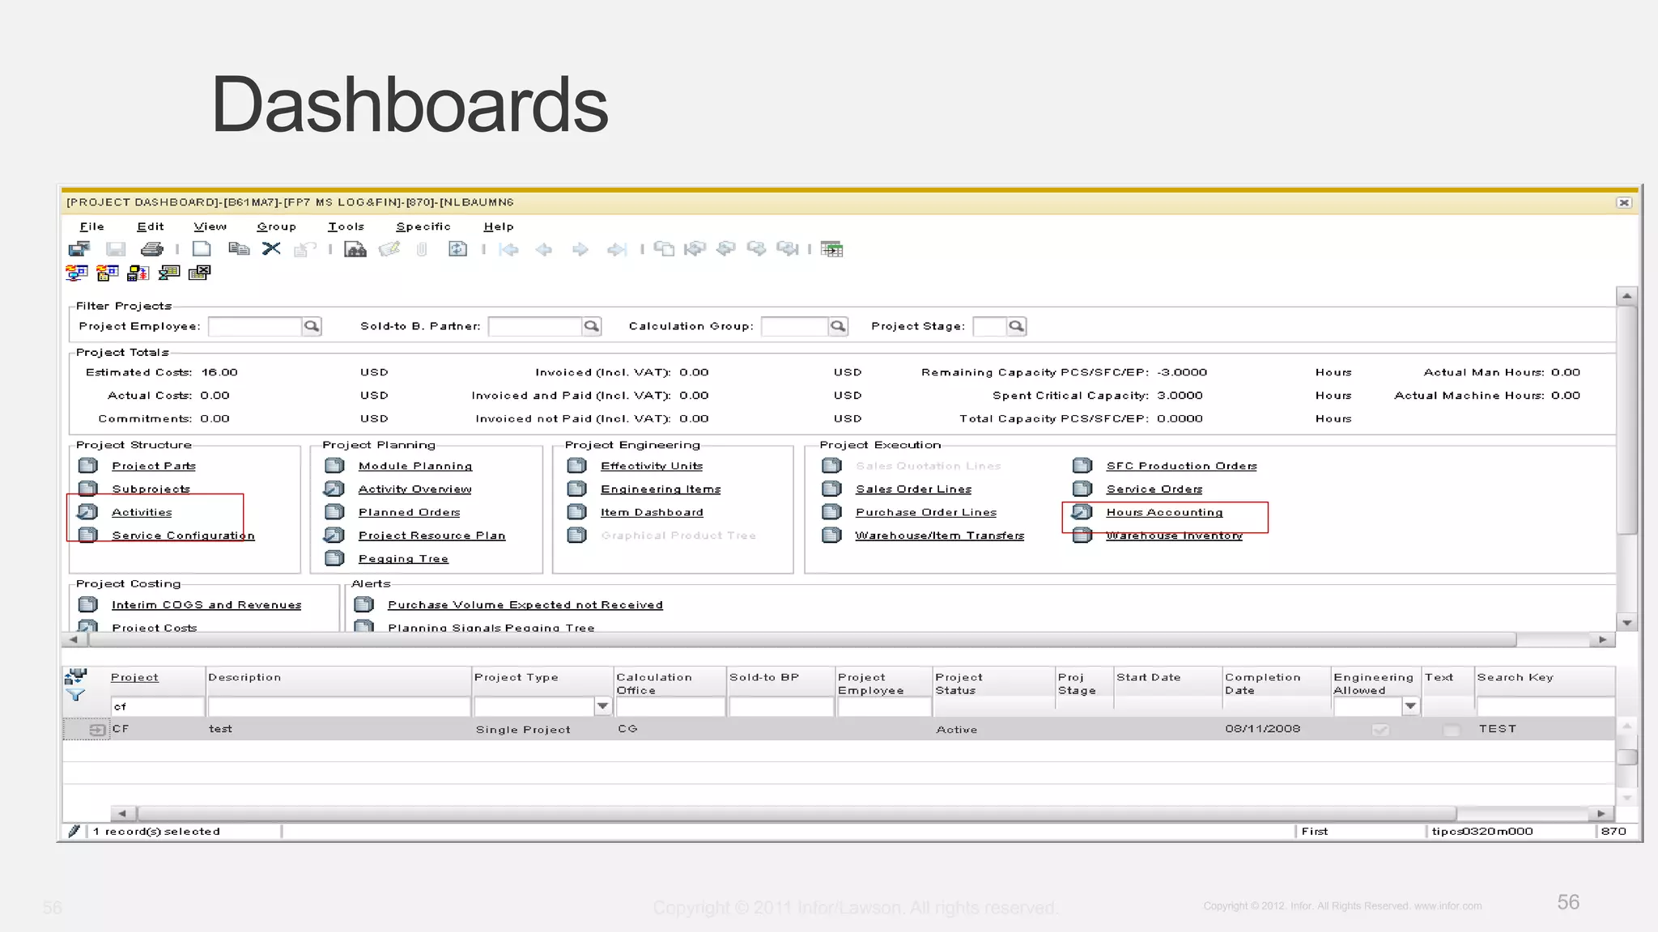The width and height of the screenshot is (1658, 932).
Task: Expand Project Type filter dropdown
Action: (x=602, y=706)
